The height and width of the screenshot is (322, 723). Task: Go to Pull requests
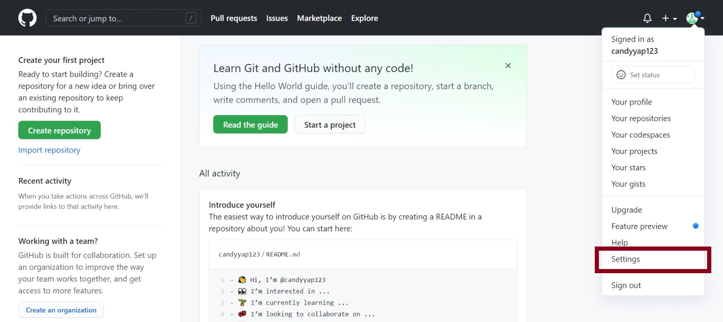pyautogui.click(x=234, y=18)
